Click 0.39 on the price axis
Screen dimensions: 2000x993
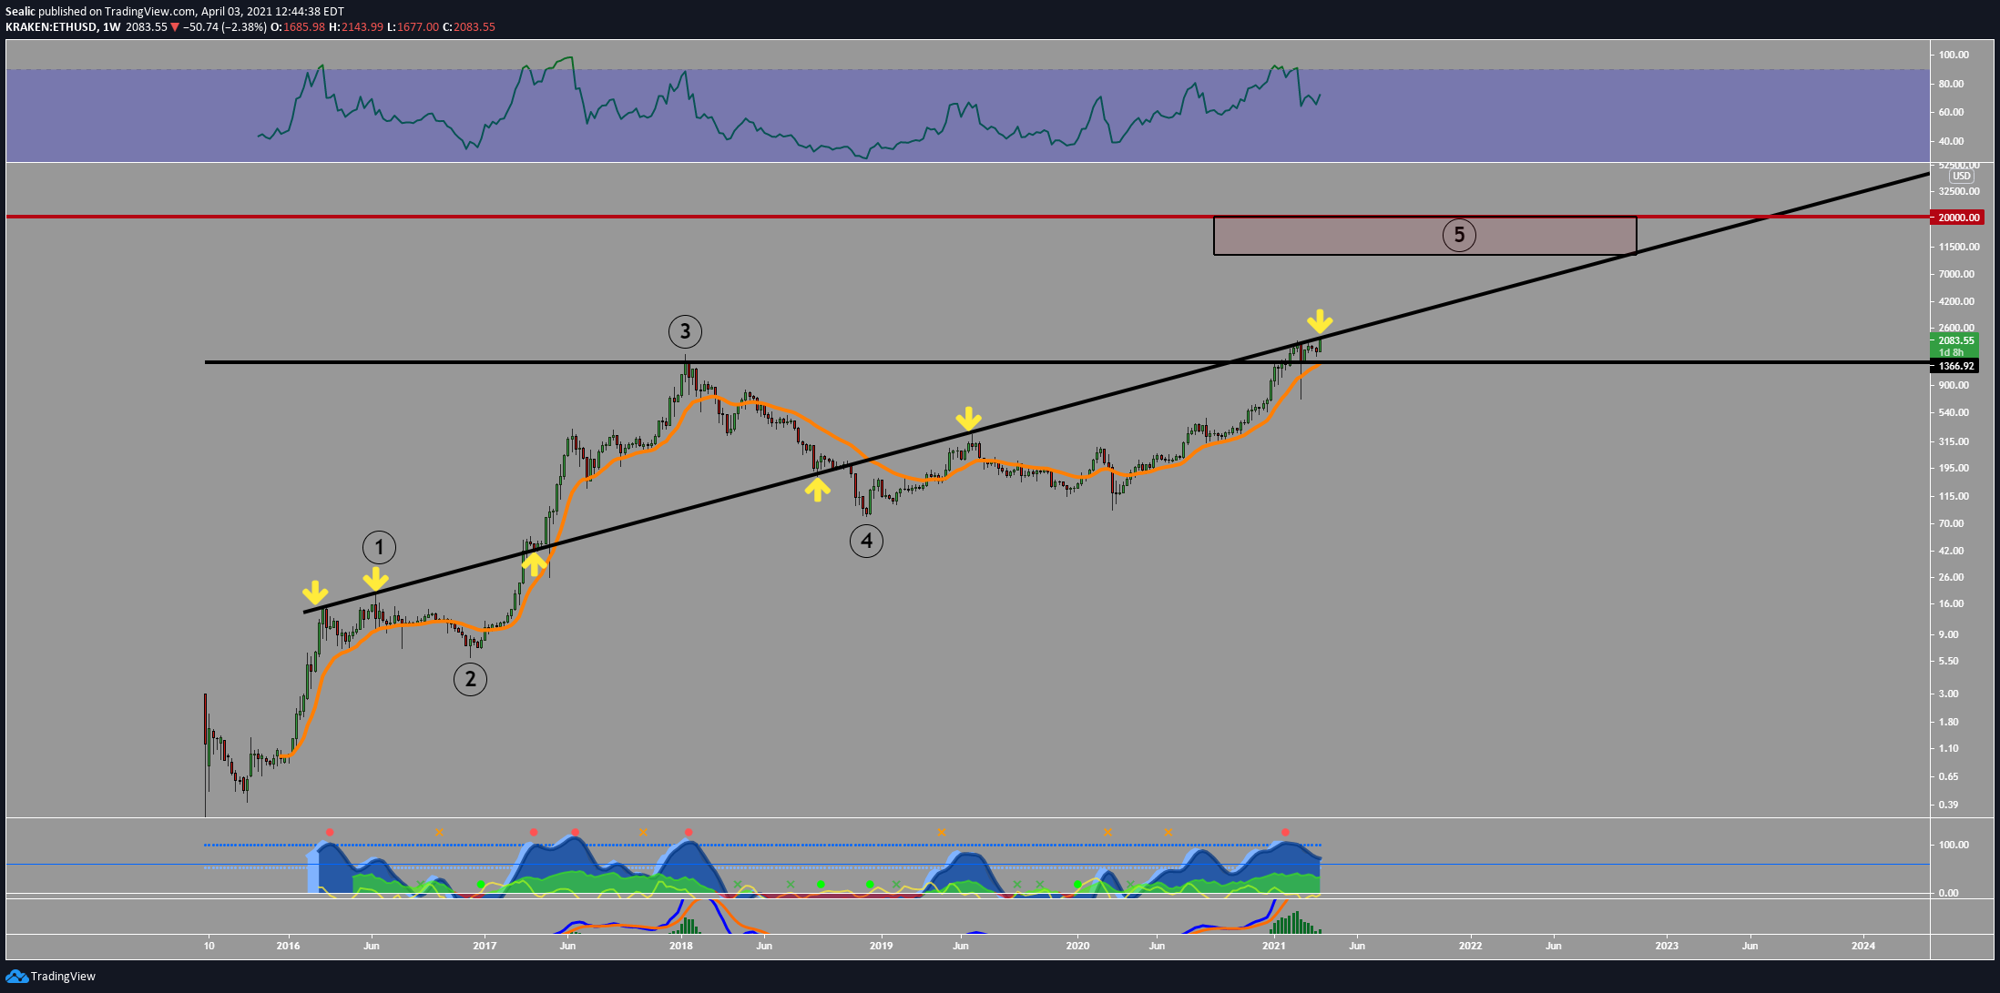click(x=1948, y=805)
